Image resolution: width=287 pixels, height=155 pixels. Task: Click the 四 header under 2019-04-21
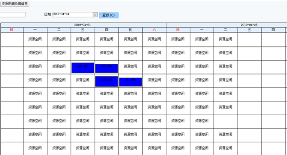coord(106,30)
